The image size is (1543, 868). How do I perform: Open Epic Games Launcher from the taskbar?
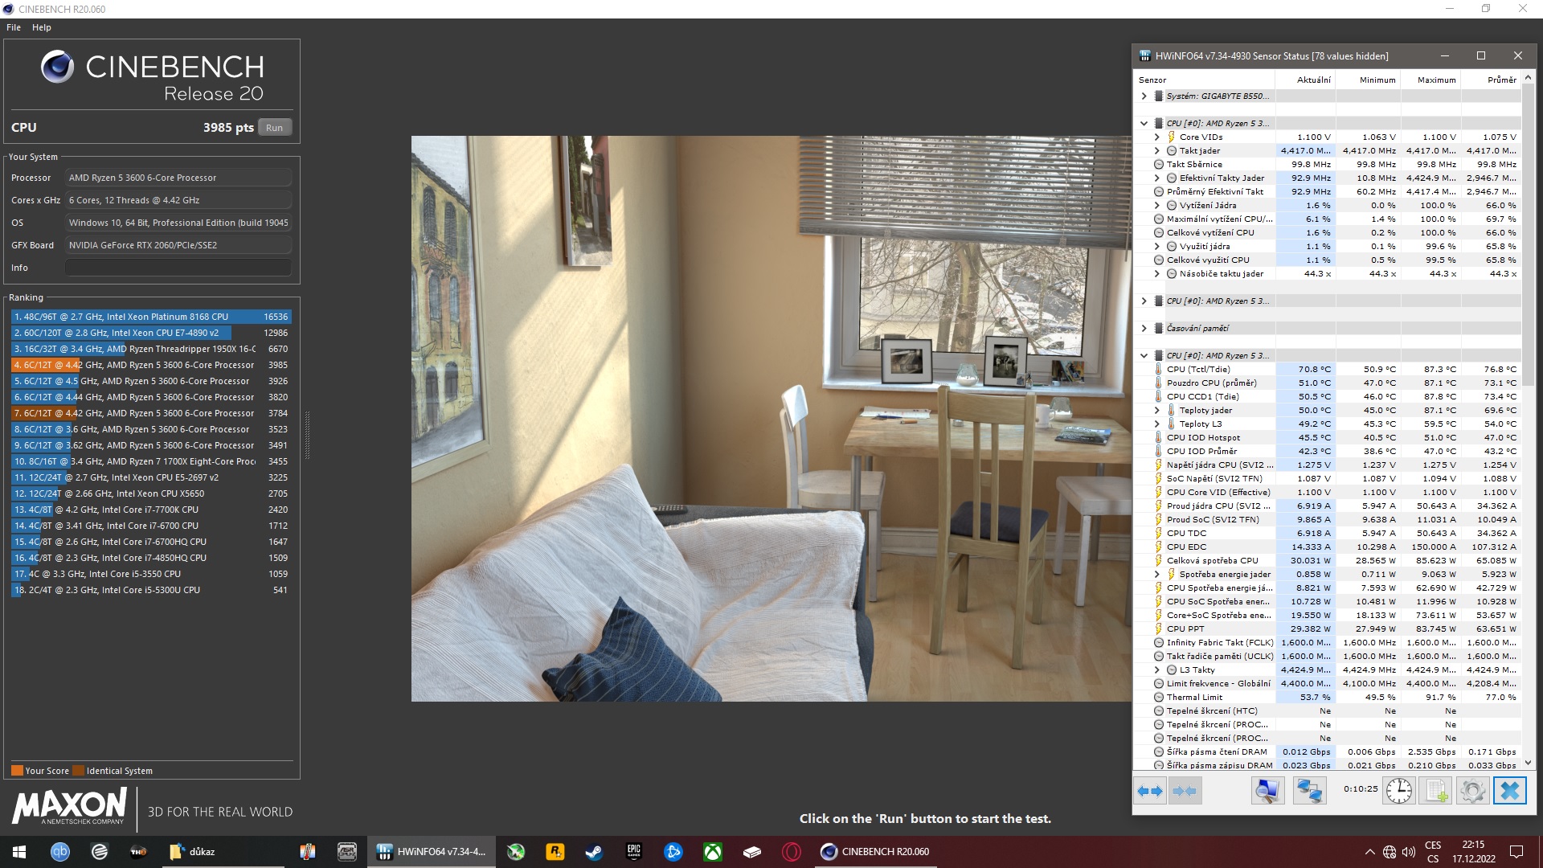(633, 852)
